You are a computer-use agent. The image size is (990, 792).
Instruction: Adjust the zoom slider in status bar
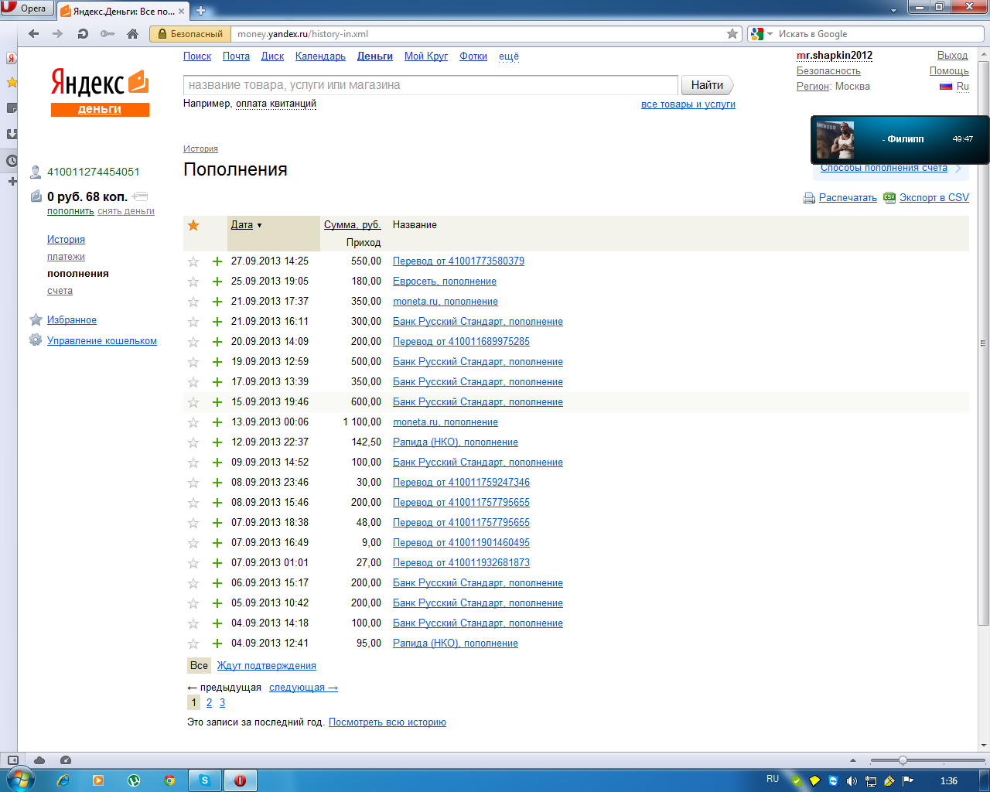(x=903, y=760)
